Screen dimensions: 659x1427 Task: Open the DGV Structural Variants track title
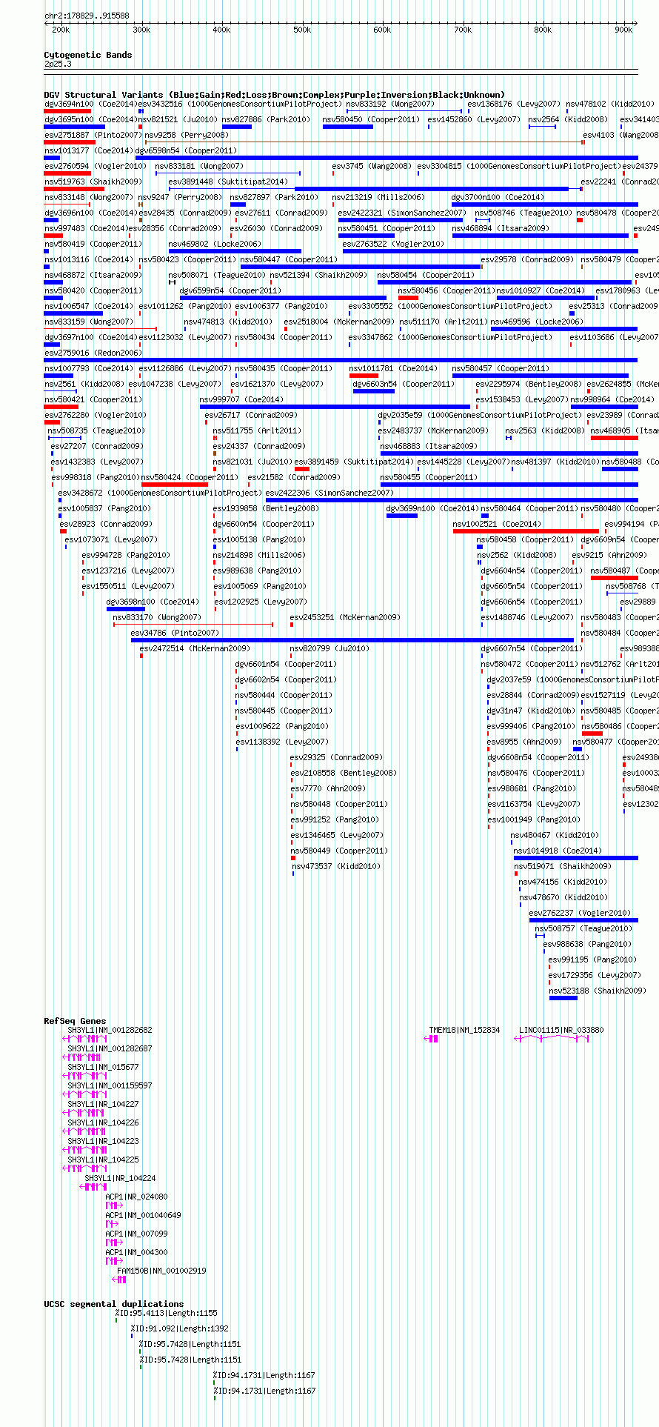274,95
